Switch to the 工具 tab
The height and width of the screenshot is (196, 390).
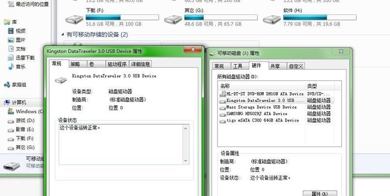[239, 66]
